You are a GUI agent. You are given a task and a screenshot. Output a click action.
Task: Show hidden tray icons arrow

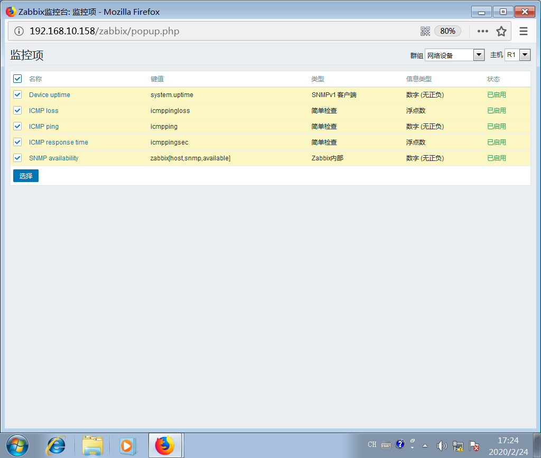425,445
